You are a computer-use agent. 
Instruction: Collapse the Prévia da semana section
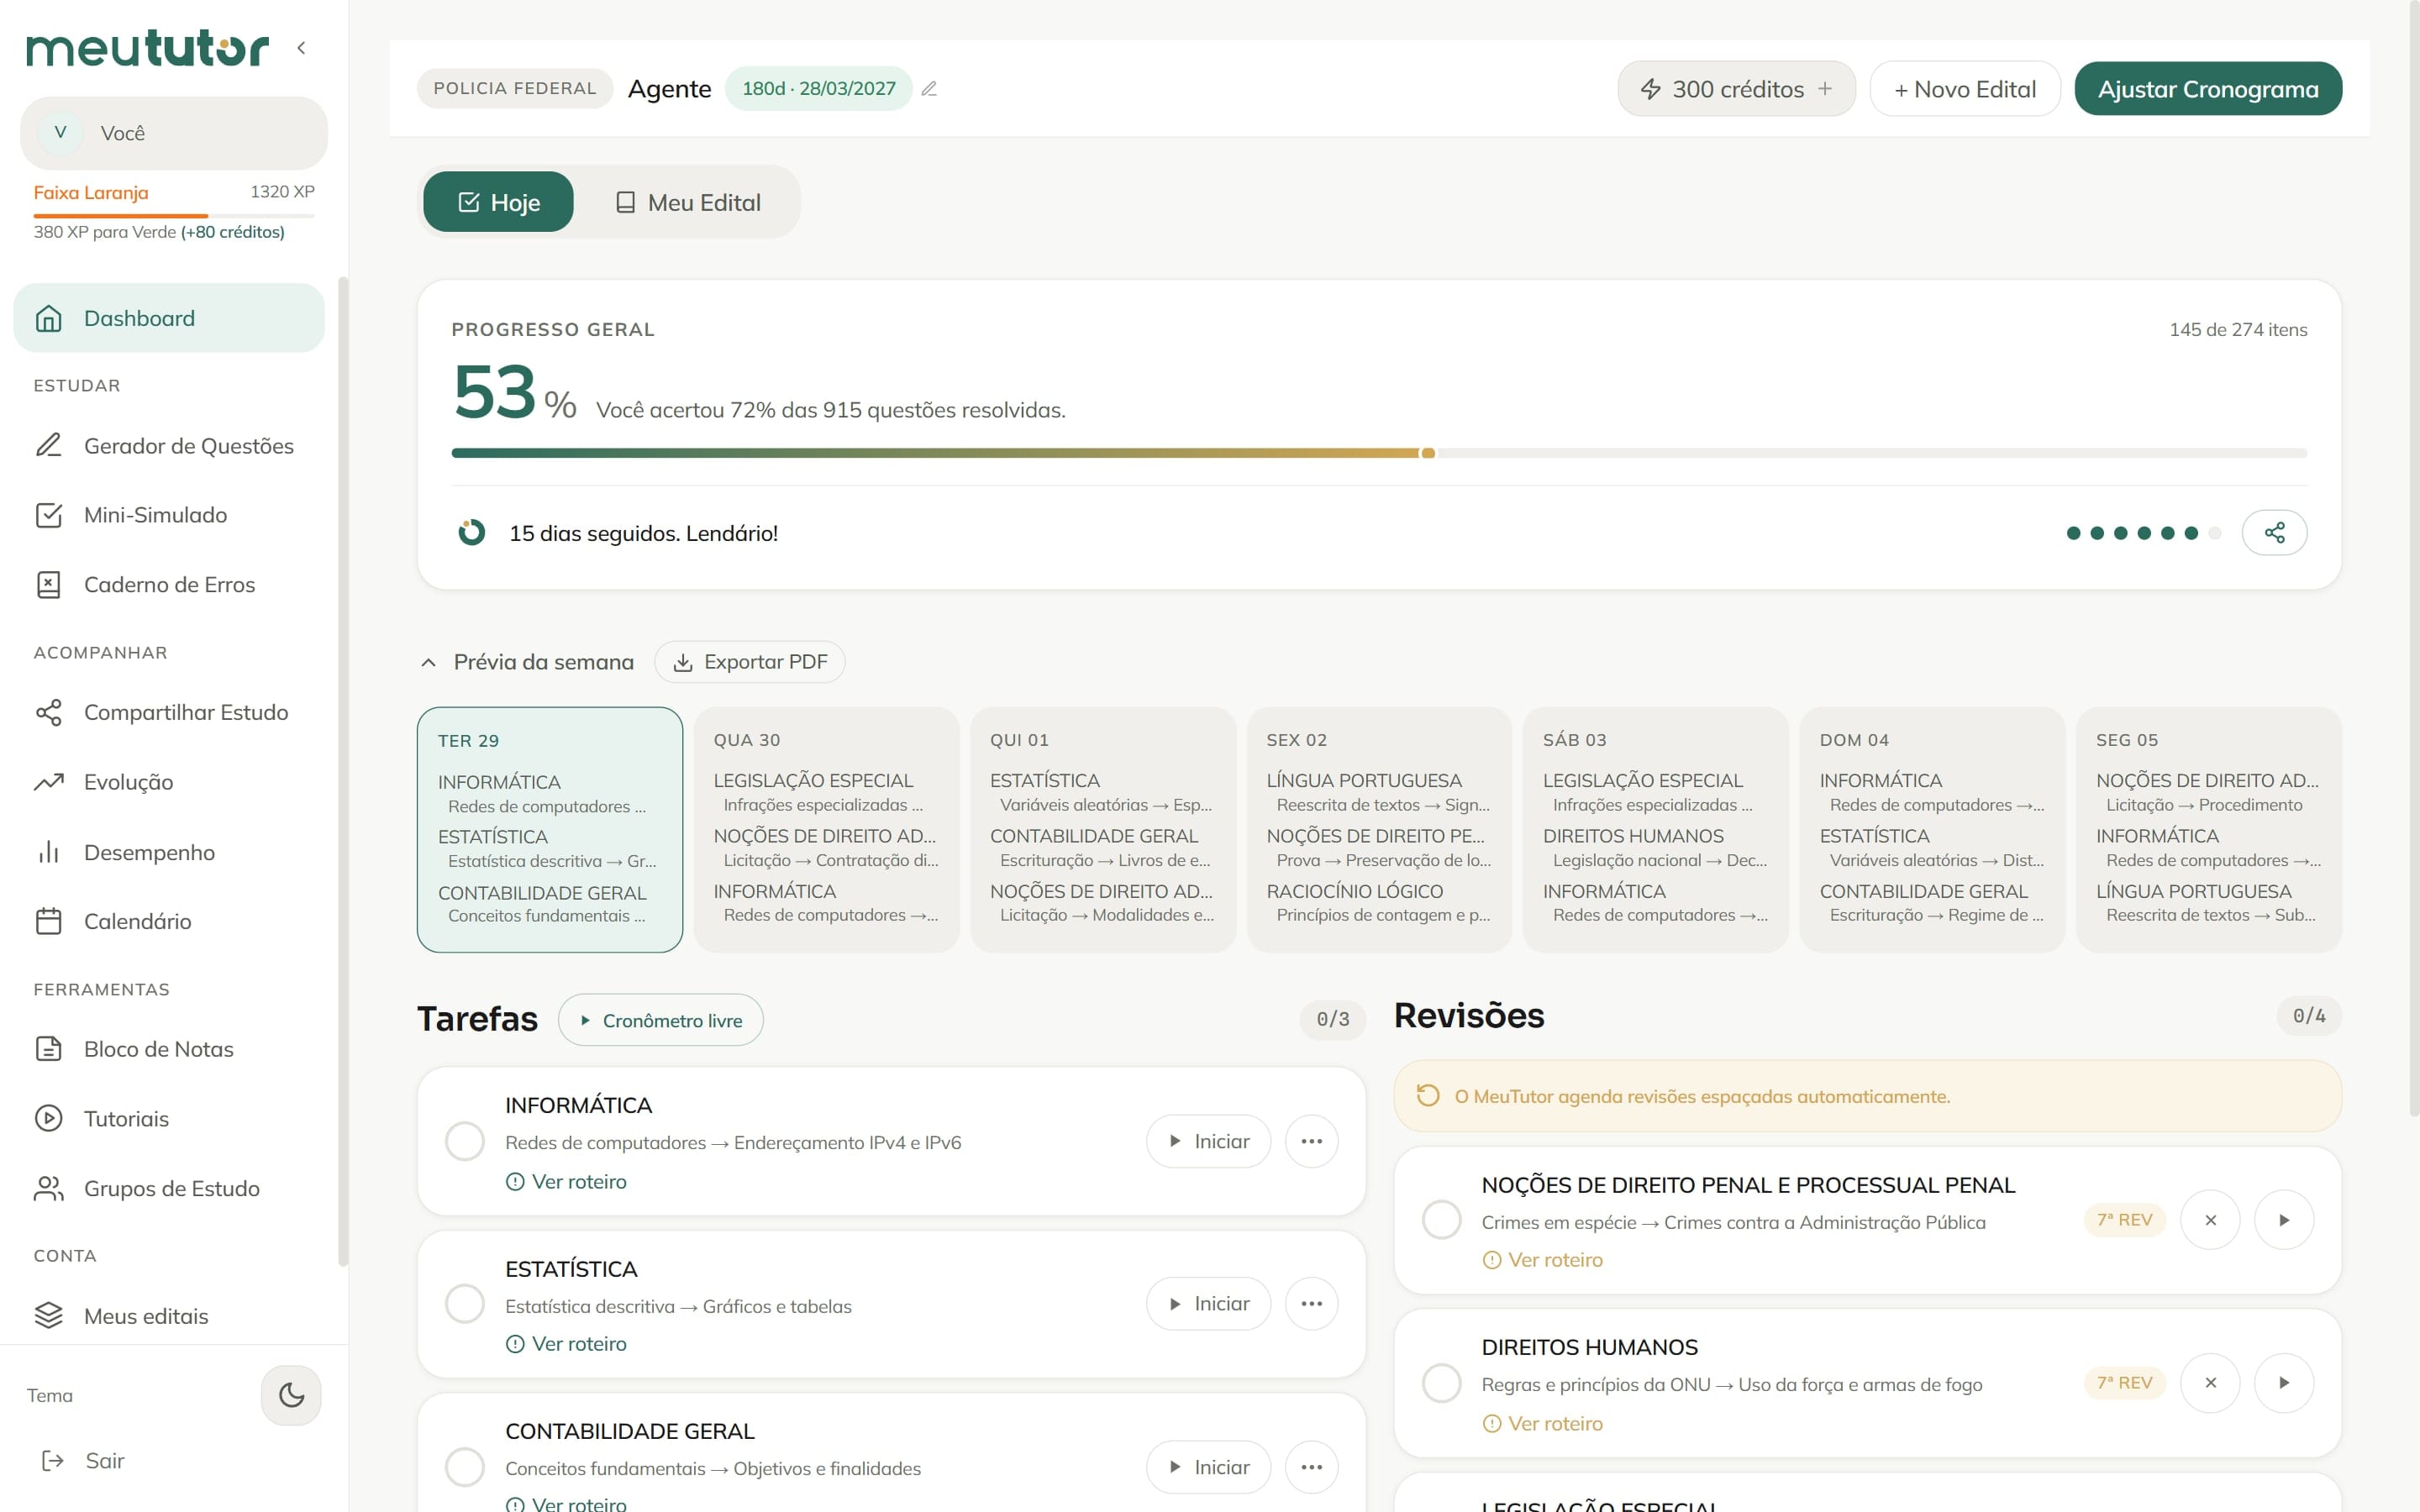click(428, 662)
